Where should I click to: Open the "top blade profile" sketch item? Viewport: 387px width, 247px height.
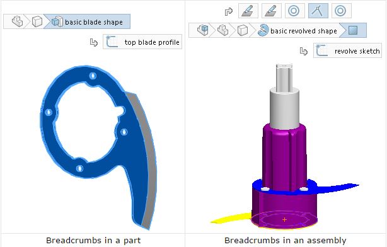point(142,42)
